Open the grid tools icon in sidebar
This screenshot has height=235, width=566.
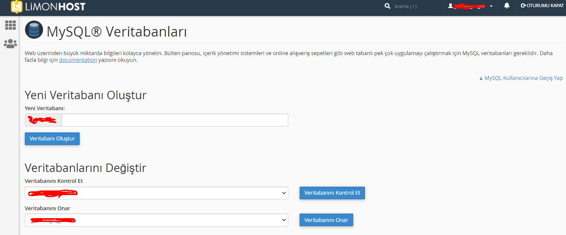(10, 25)
